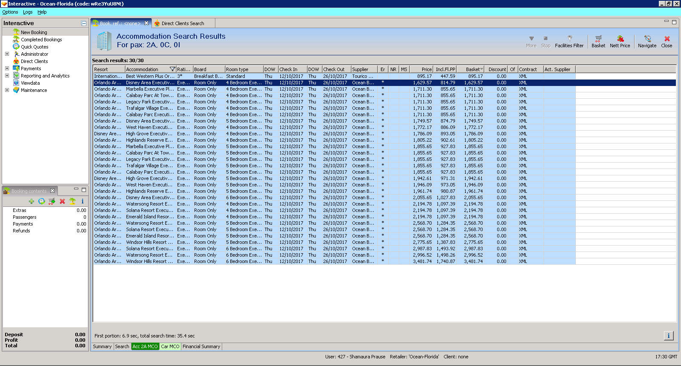Click the info button at bottom right
The image size is (681, 366).
click(668, 336)
